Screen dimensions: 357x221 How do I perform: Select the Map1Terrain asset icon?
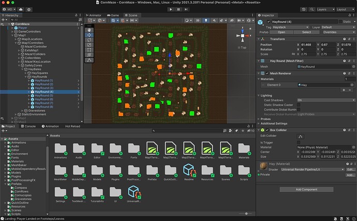(152, 150)
